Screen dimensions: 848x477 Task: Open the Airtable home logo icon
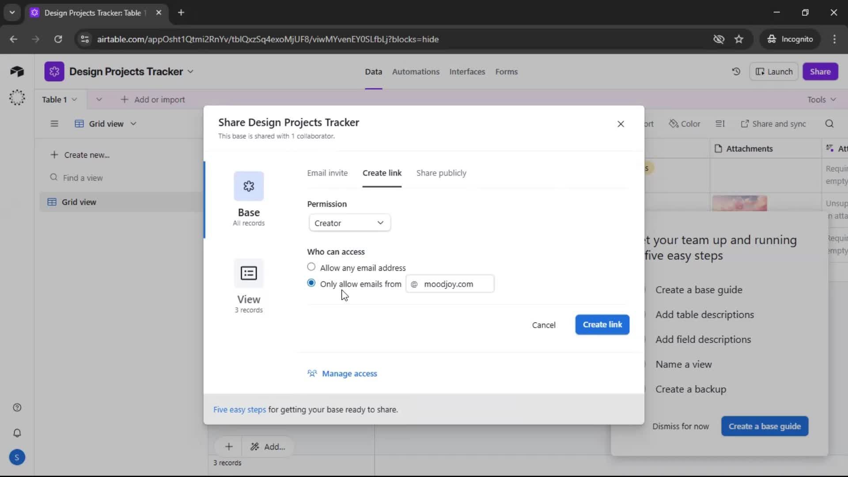pos(17,72)
